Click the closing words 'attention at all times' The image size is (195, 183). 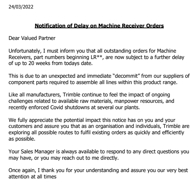click(32, 177)
